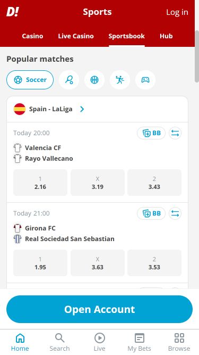Open Bet Builder for Girona FC match

[151, 213]
